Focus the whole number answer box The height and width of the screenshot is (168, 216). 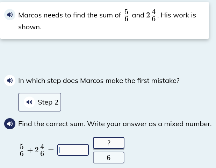click(x=73, y=150)
